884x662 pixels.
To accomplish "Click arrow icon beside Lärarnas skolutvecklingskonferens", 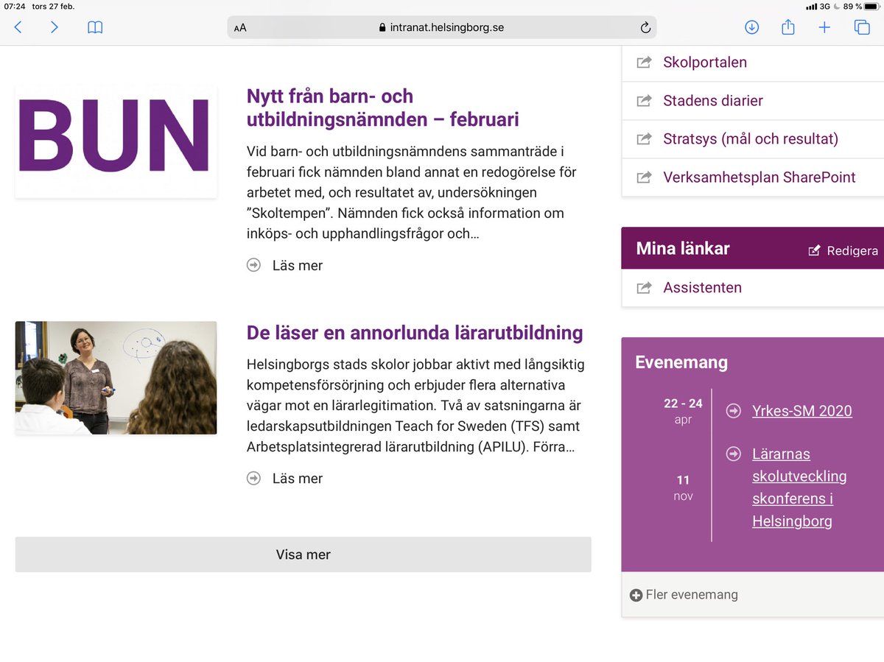I will click(x=733, y=454).
